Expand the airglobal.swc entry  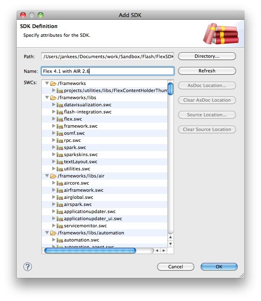tap(54, 197)
